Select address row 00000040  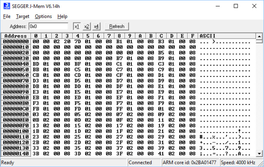coord(16,63)
